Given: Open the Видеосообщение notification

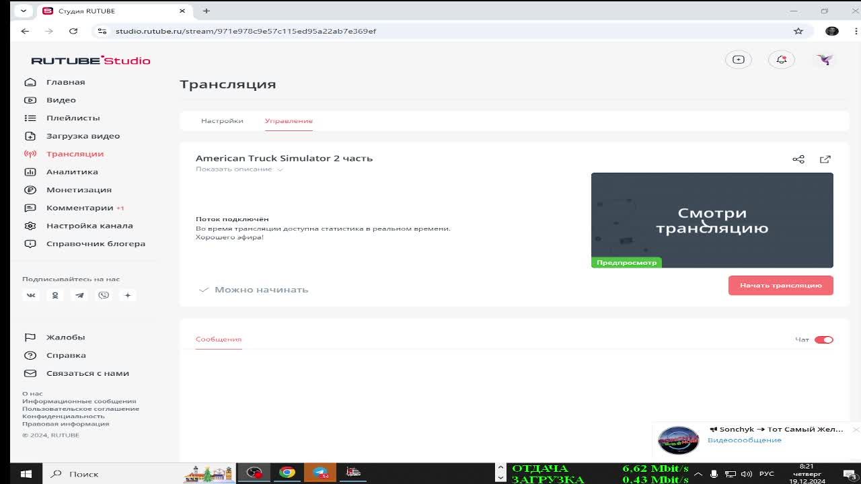Looking at the screenshot, I should click(744, 440).
